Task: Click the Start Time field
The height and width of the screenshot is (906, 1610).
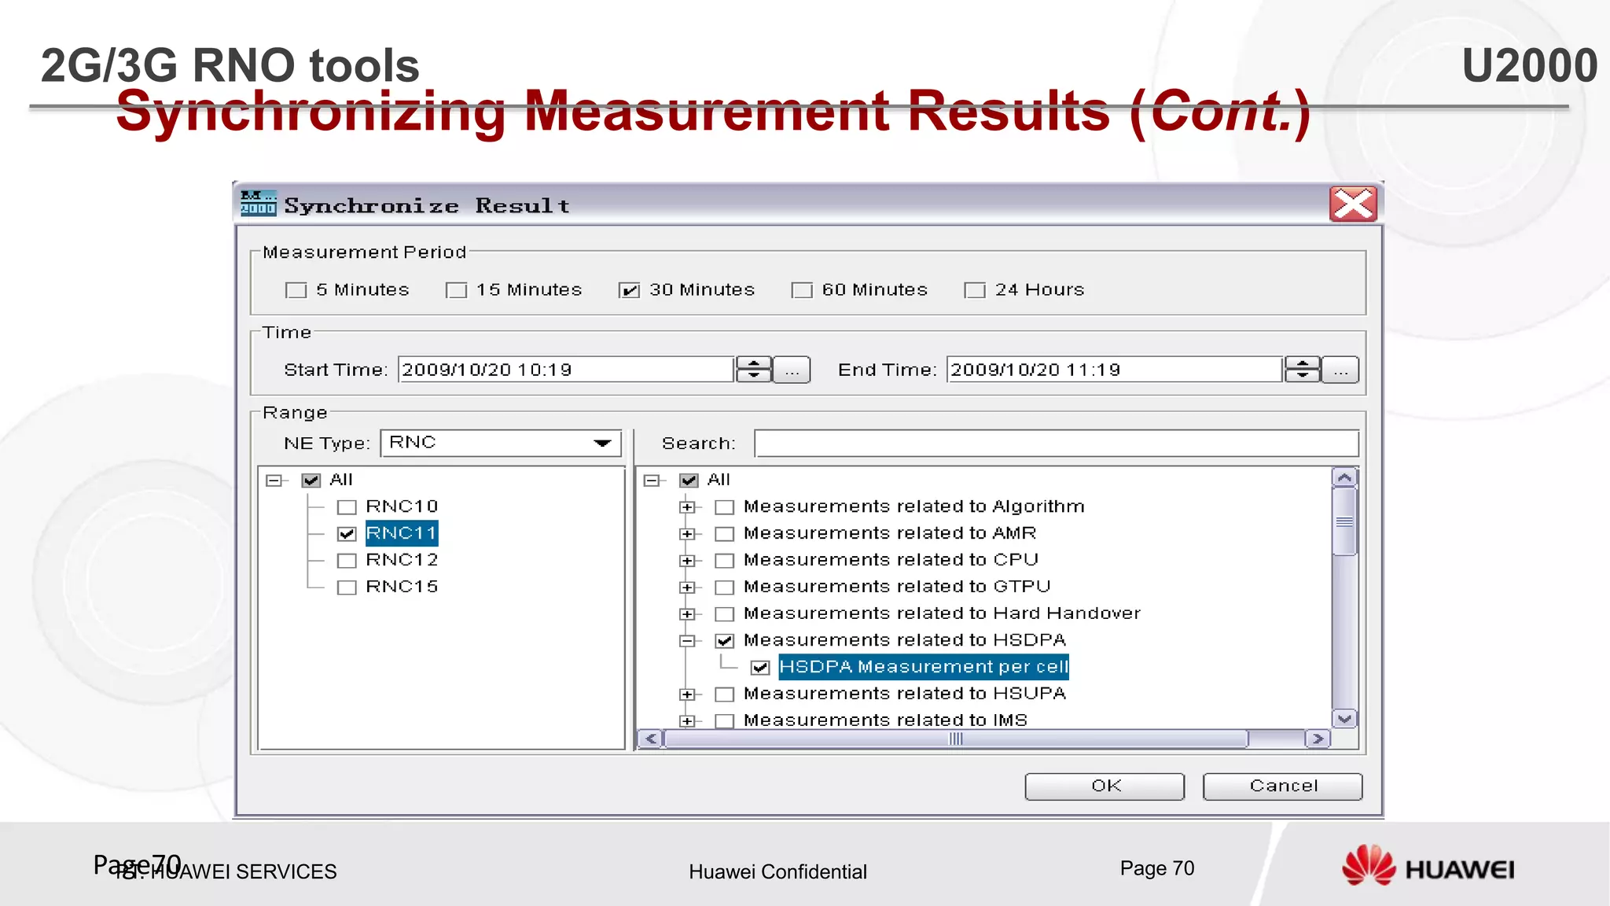Action: [x=566, y=370]
